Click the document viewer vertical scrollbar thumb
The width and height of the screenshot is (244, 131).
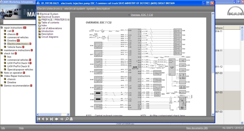pyautogui.click(x=213, y=44)
